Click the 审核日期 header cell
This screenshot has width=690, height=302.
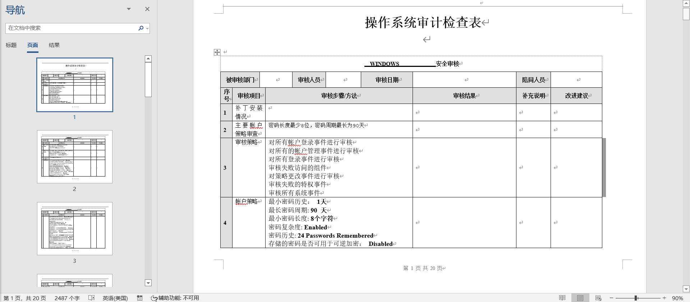(387, 80)
